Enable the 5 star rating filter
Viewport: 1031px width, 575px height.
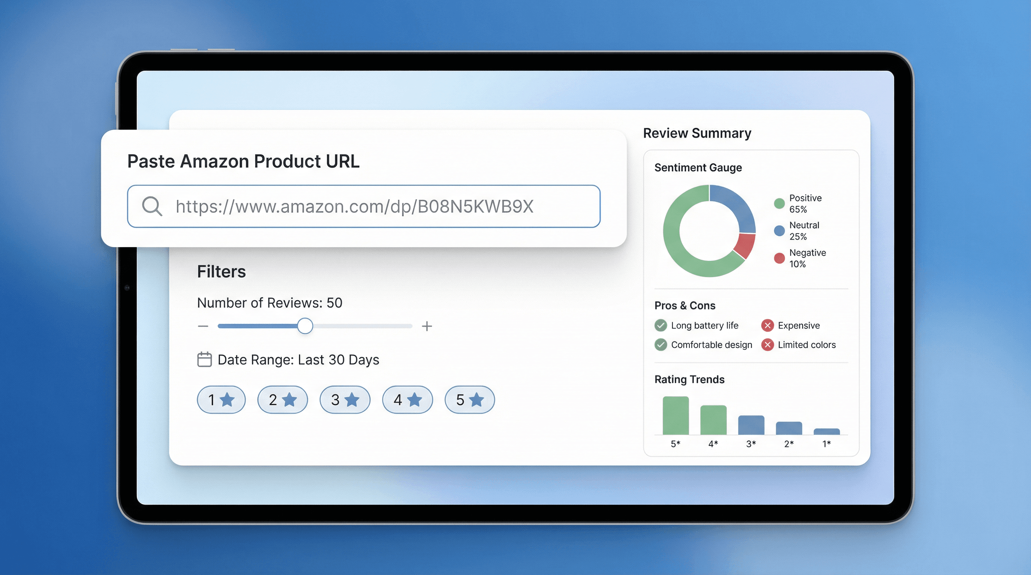tap(470, 399)
